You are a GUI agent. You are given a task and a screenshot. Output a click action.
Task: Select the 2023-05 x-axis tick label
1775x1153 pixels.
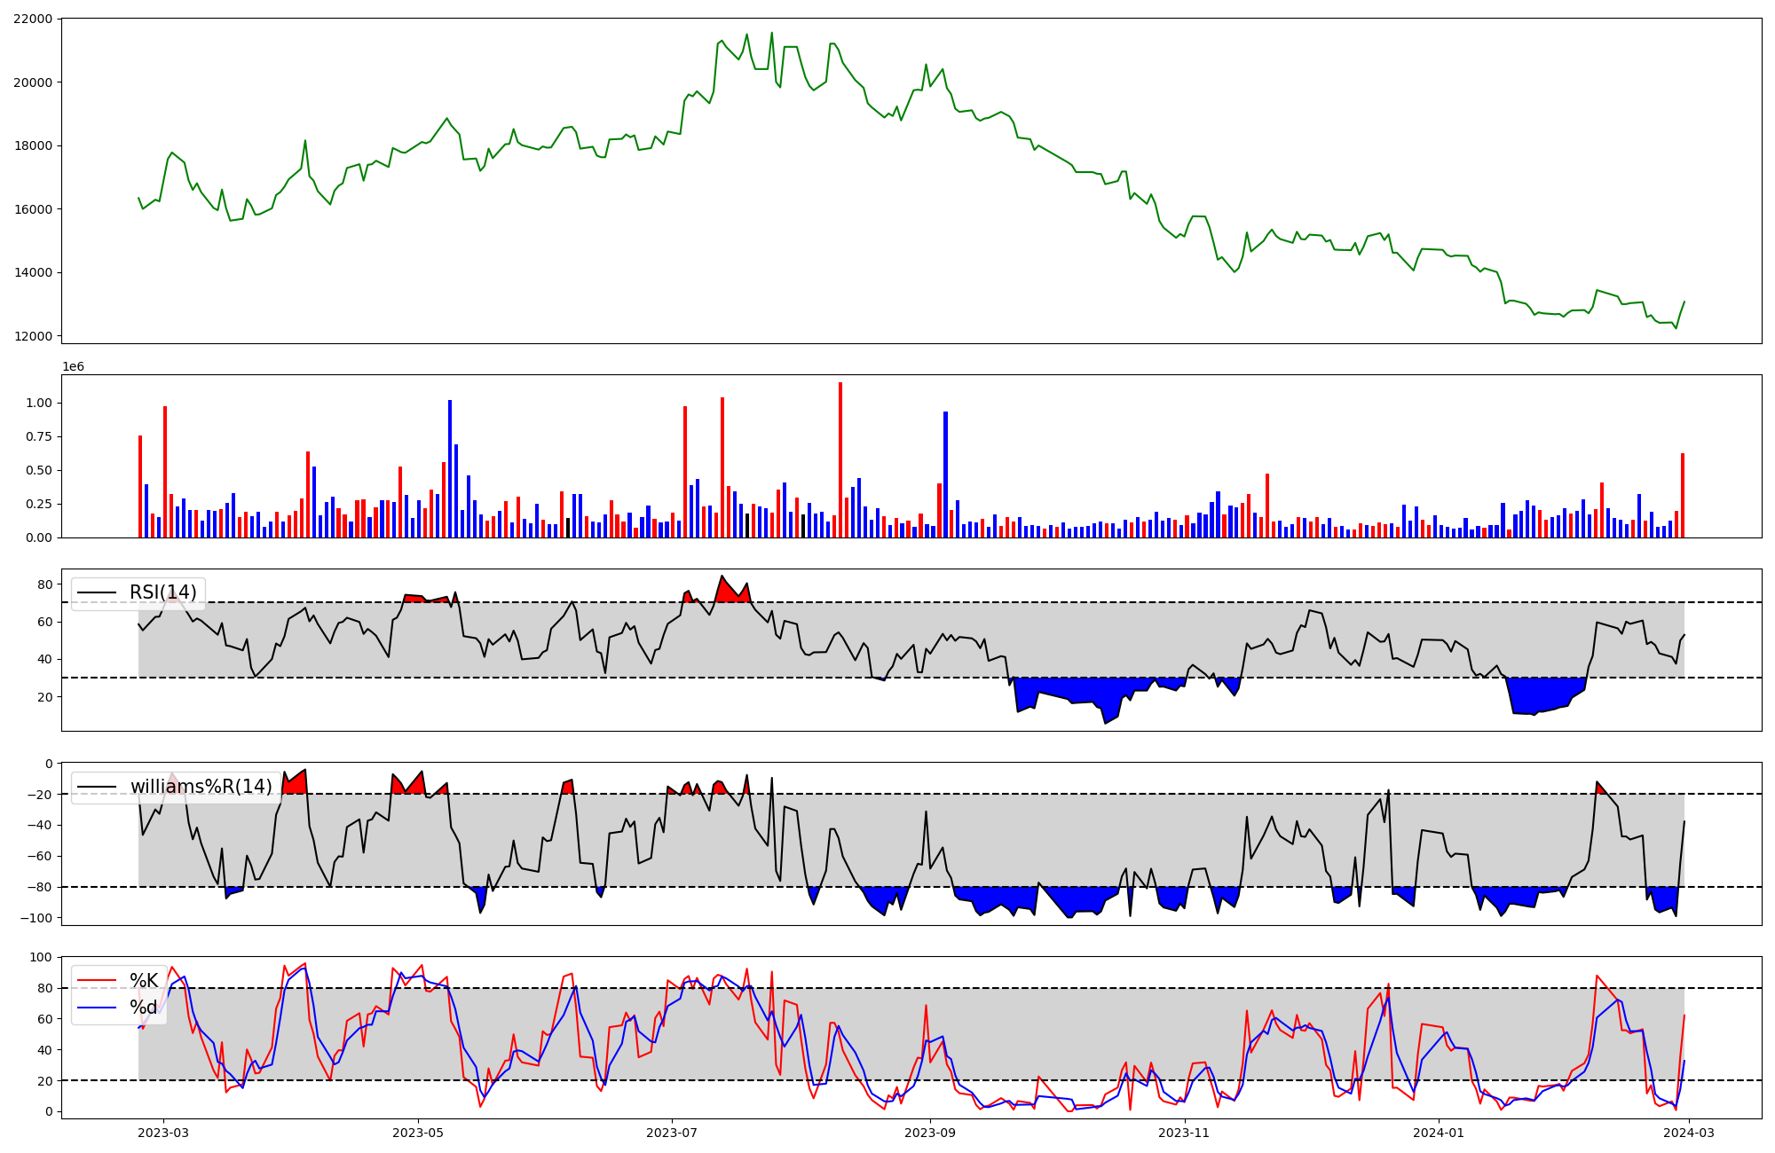tap(418, 1133)
